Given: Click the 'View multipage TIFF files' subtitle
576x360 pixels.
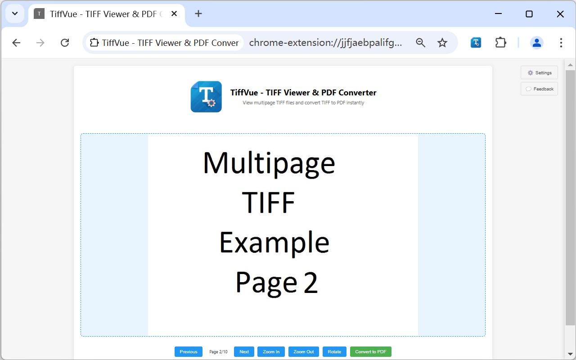Looking at the screenshot, I should point(303,103).
